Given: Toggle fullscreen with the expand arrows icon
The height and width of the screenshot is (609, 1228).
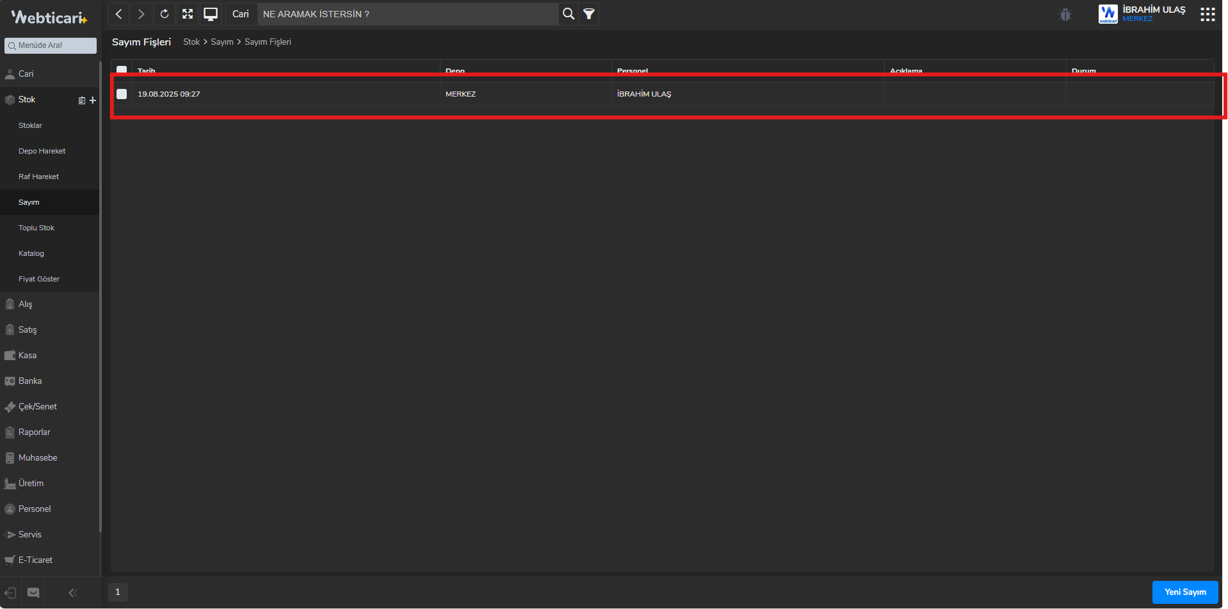Looking at the screenshot, I should (188, 14).
